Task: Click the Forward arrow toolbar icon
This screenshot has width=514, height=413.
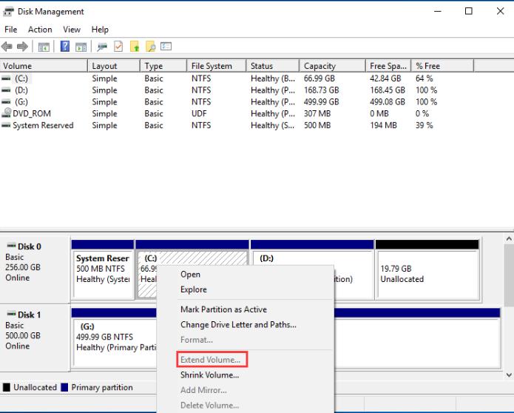Action: 22,47
